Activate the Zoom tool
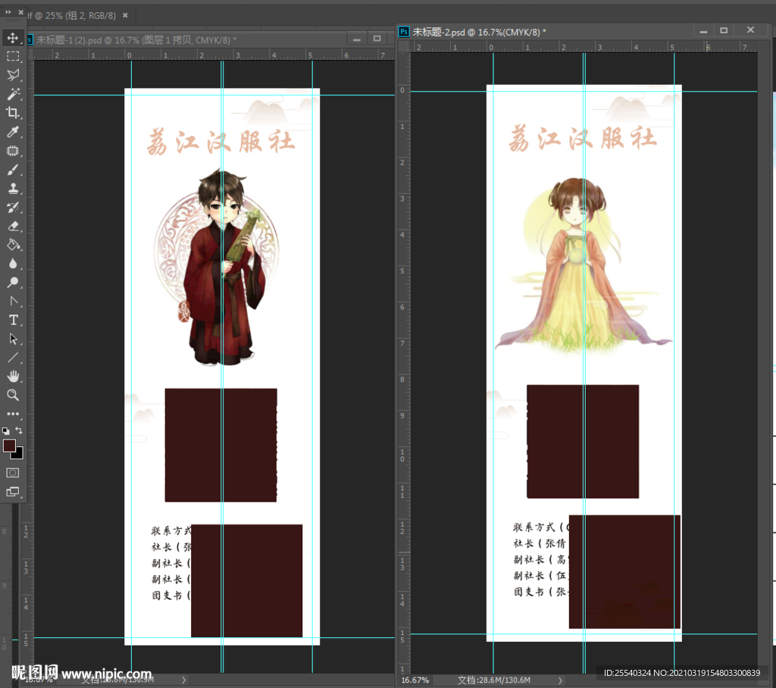This screenshot has height=688, width=776. coord(13,395)
